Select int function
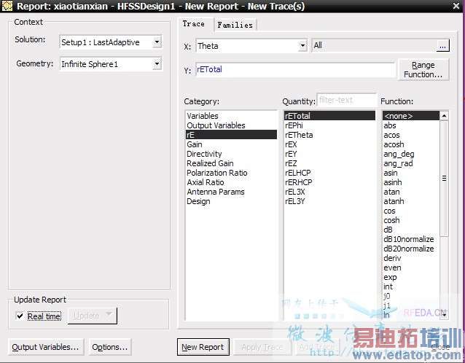 coord(411,286)
